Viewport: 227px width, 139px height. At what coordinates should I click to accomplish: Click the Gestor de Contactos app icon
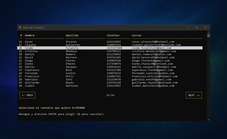click(x=20, y=28)
